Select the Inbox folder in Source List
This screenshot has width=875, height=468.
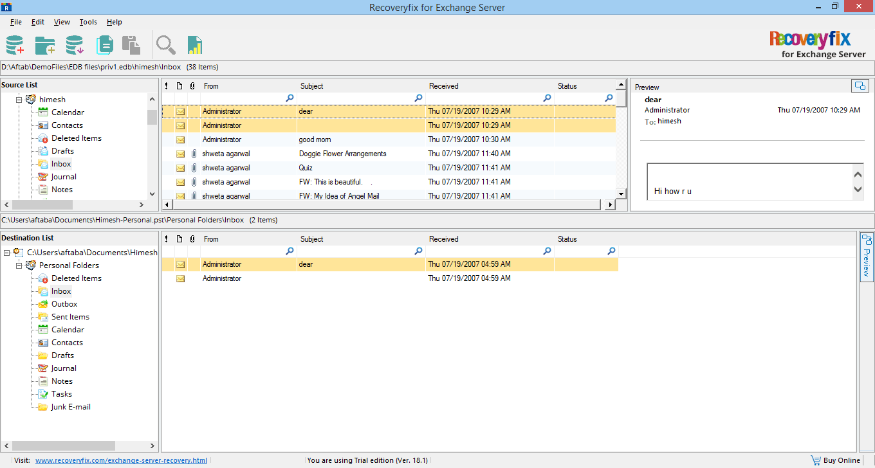point(61,164)
